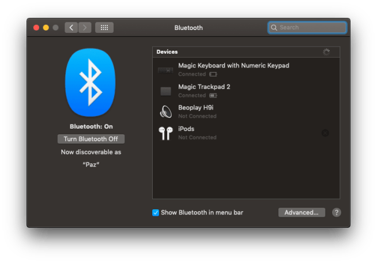Screen dimensions: 377x263
Task: Show all preferences with grid icon
Action: [x=104, y=27]
